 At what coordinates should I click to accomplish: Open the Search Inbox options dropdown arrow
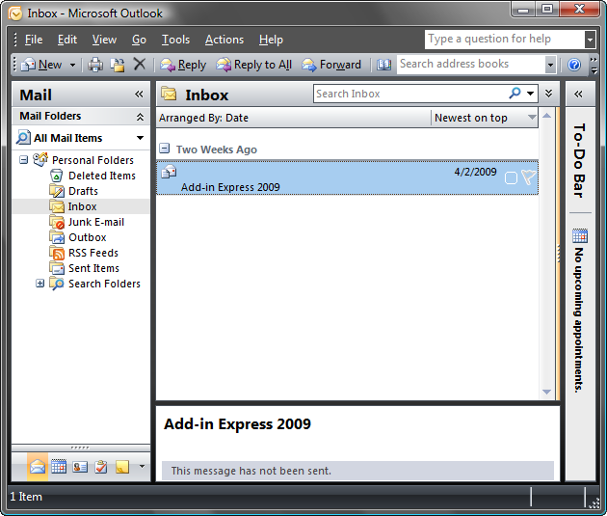tap(530, 94)
